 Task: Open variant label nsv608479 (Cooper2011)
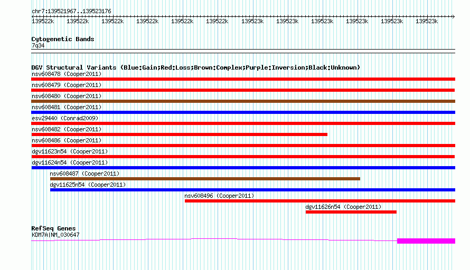tap(67, 85)
